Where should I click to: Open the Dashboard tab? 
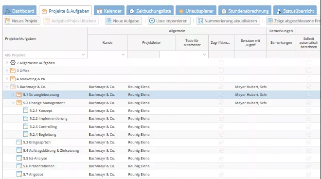[x=19, y=11]
